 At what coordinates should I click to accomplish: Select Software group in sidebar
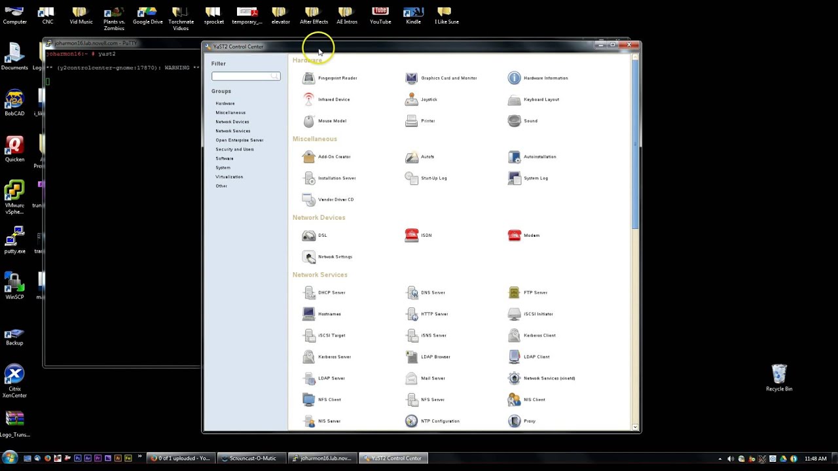tap(225, 158)
